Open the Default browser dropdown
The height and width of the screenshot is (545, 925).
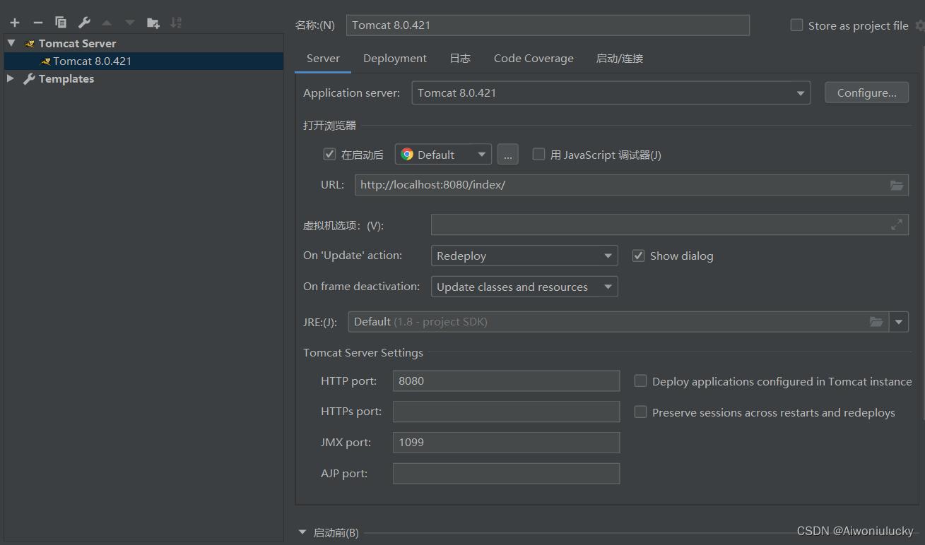click(443, 154)
